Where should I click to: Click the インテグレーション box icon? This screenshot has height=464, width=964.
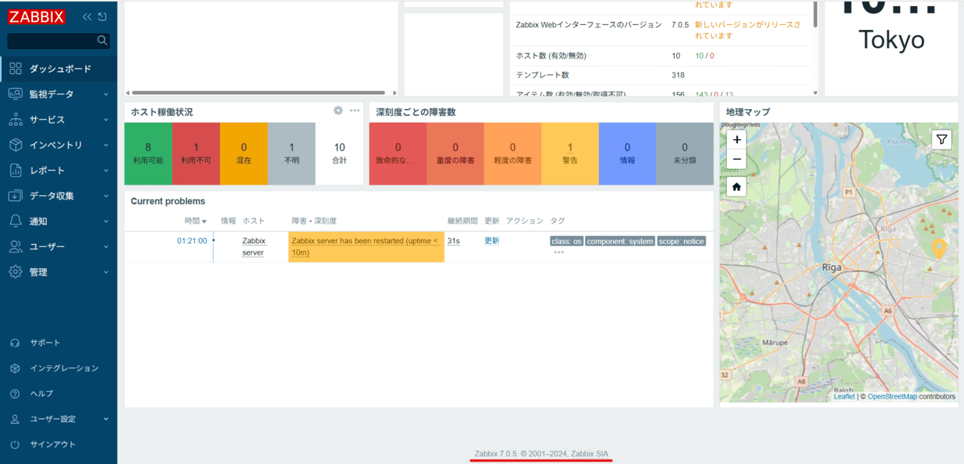[x=15, y=368]
